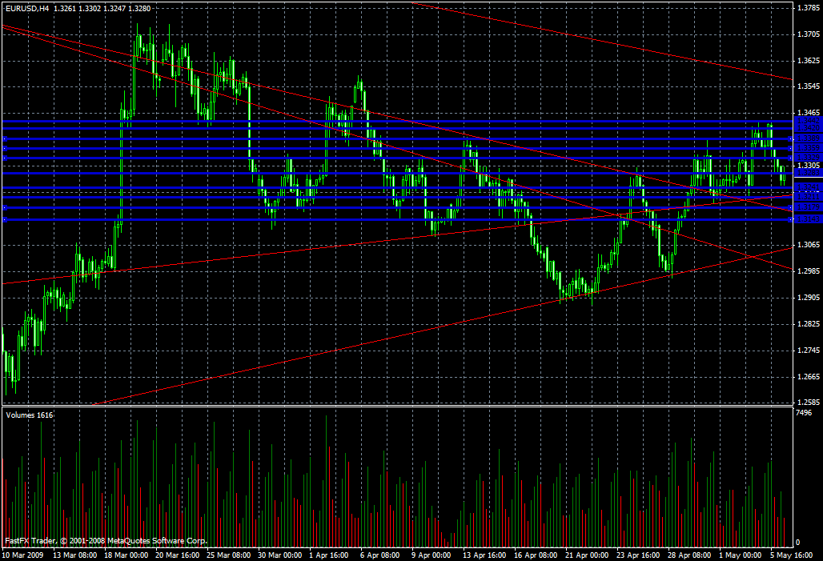Click the 1.3705 price scale value
This screenshot has width=823, height=561.
[x=809, y=34]
